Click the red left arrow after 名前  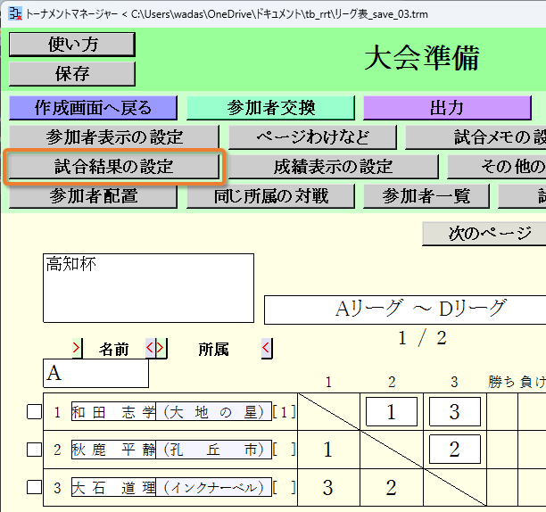point(150,348)
